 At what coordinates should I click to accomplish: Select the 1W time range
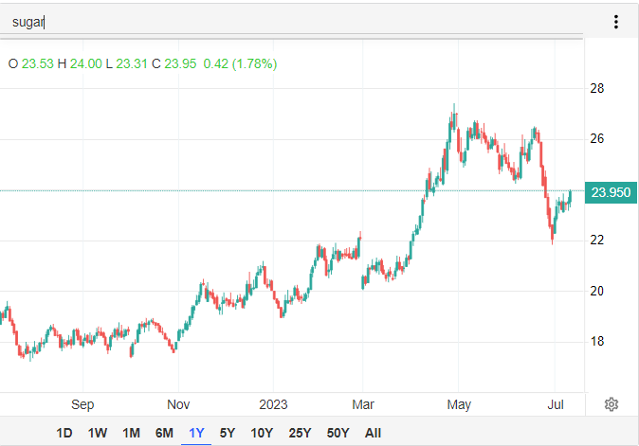pyautogui.click(x=98, y=433)
